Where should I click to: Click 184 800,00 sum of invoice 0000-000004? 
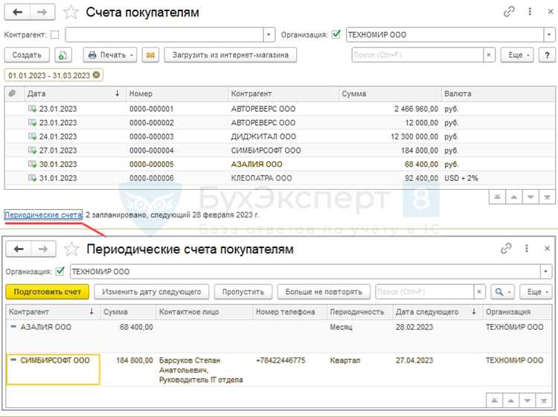tap(420, 150)
